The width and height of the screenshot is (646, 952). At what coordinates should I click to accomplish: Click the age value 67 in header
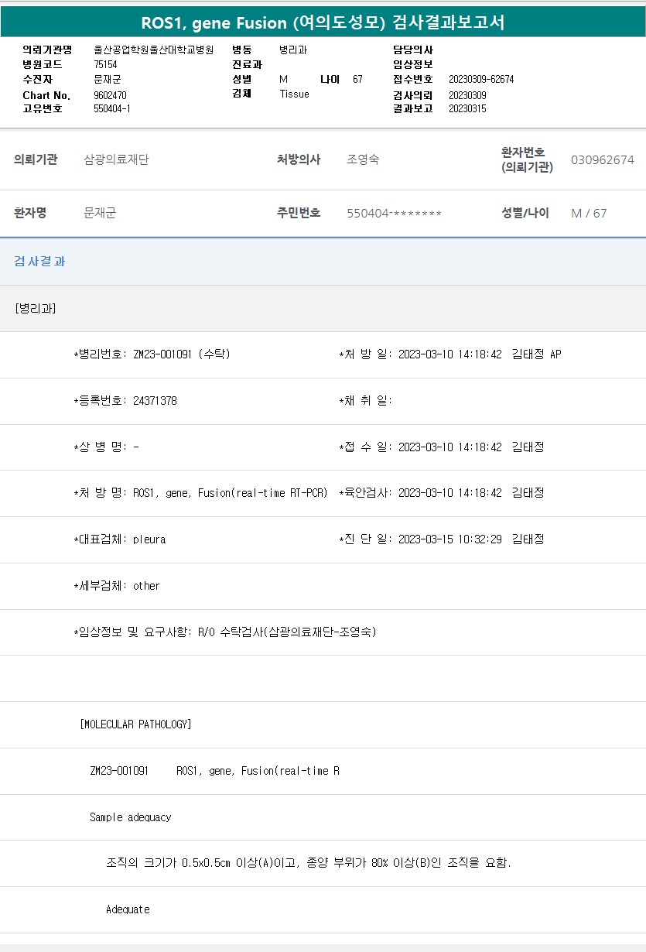pyautogui.click(x=357, y=79)
